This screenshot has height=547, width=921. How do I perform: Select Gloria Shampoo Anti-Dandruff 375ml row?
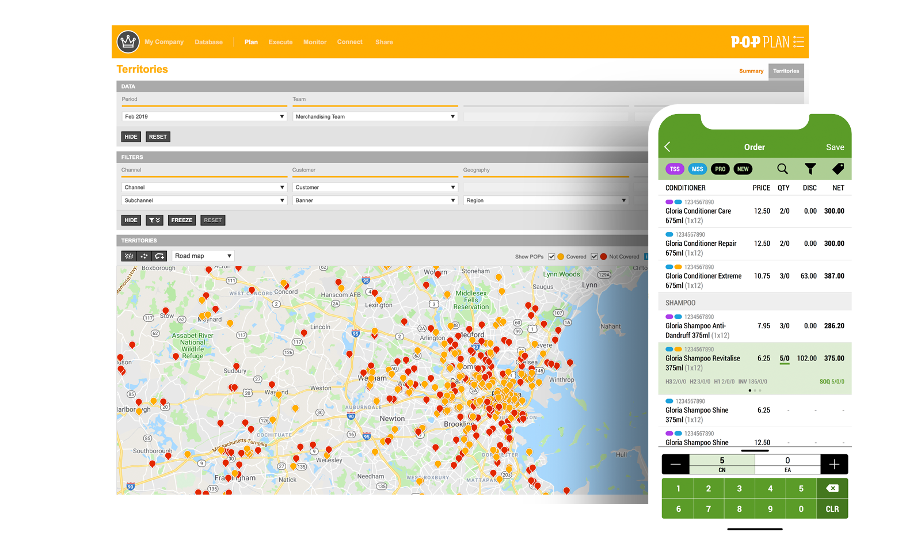click(x=755, y=326)
